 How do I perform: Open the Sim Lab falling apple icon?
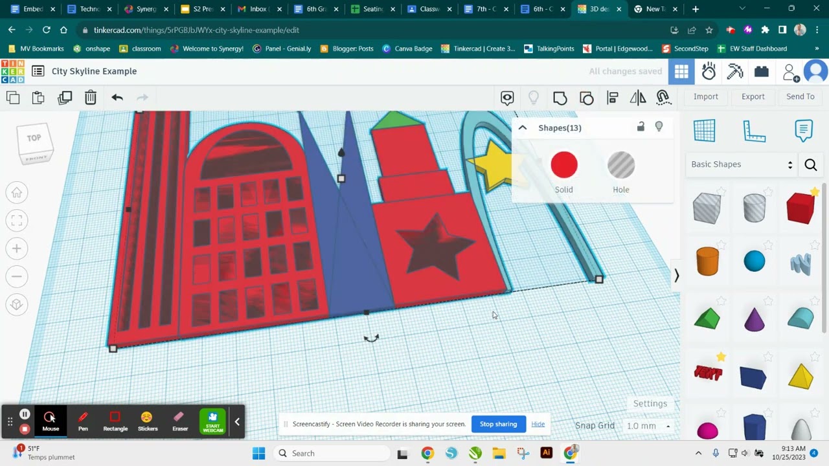tap(709, 72)
